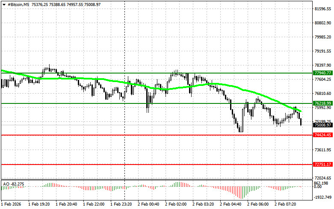Image resolution: width=334 pixels, height=209 pixels.
Task: Click the 76810.60 price scale value
Action: pos(323,93)
